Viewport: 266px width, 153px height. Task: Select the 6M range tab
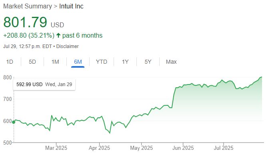click(78, 62)
